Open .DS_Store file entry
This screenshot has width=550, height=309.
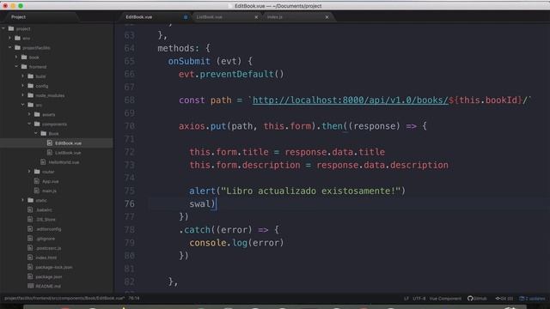click(x=46, y=220)
